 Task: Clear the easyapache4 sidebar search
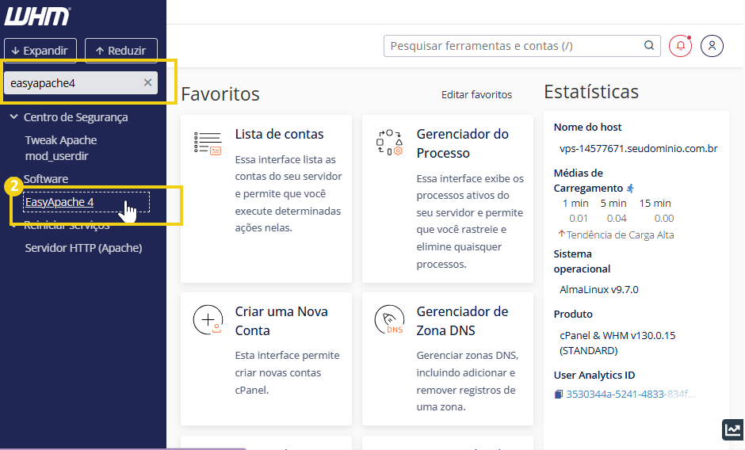(x=147, y=82)
